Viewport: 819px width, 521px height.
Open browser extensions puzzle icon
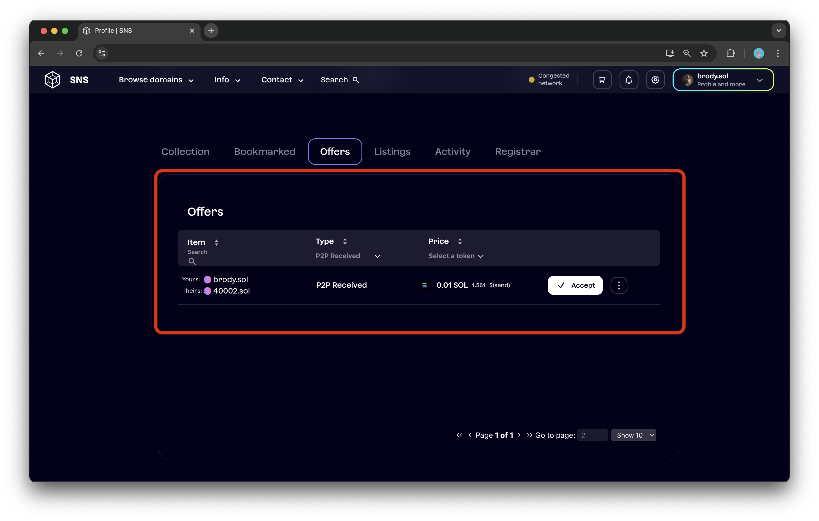click(x=730, y=53)
